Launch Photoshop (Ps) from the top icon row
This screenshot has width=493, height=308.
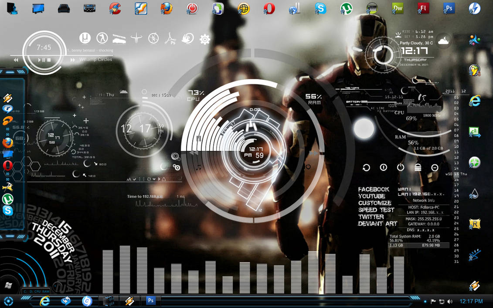[449, 8]
